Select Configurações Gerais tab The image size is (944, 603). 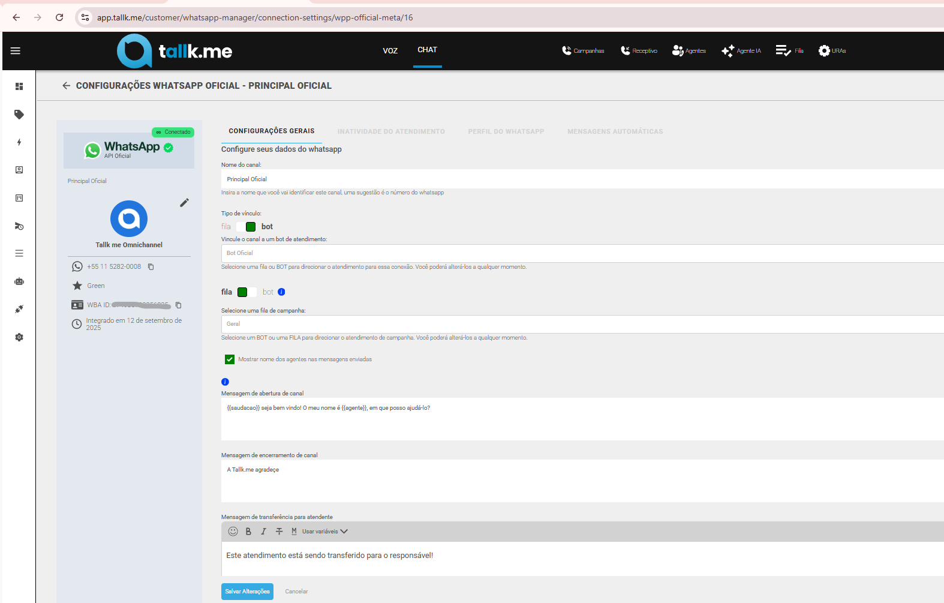pos(272,131)
